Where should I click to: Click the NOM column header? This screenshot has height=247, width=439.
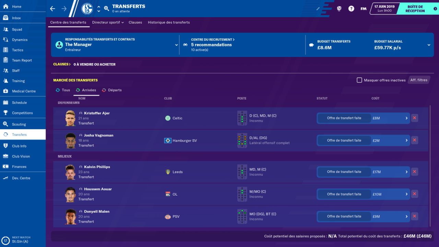(82, 98)
